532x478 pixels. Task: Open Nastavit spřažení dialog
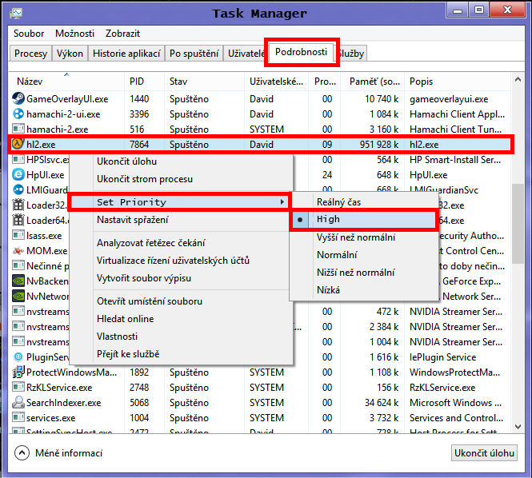click(180, 220)
